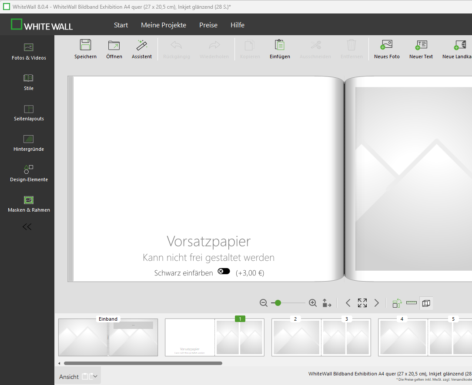Open the Masken & Rahmen panel

click(29, 204)
